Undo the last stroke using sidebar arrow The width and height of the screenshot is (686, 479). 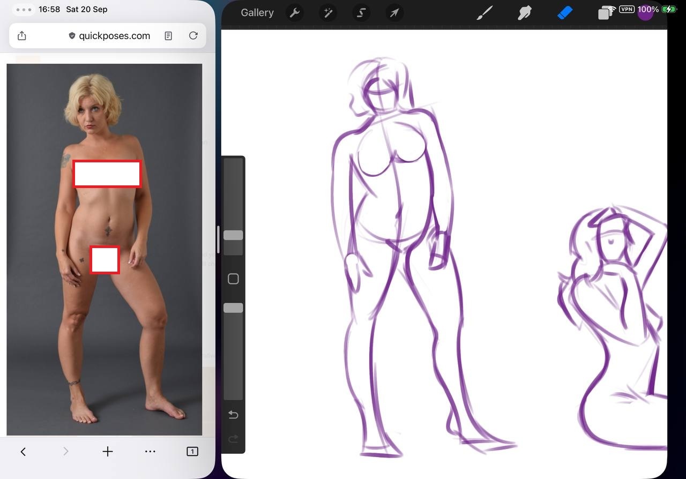pos(233,415)
